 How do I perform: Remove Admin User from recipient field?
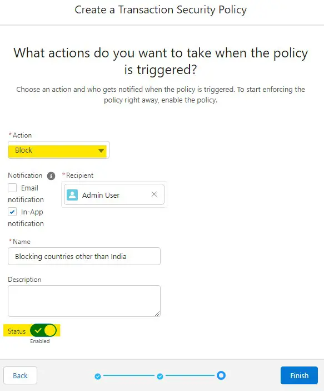[154, 194]
